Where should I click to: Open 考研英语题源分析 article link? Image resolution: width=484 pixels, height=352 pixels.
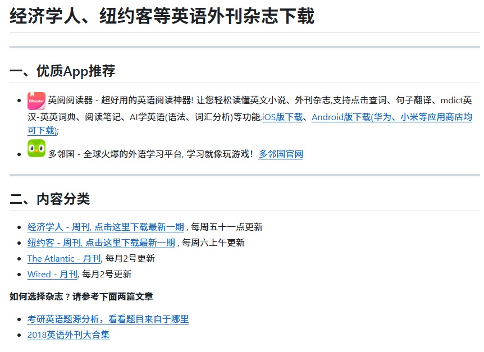tap(108, 319)
